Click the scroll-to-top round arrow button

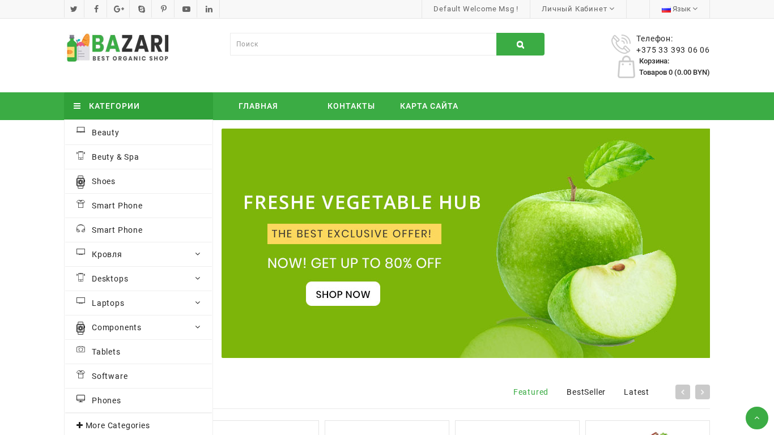click(x=757, y=418)
